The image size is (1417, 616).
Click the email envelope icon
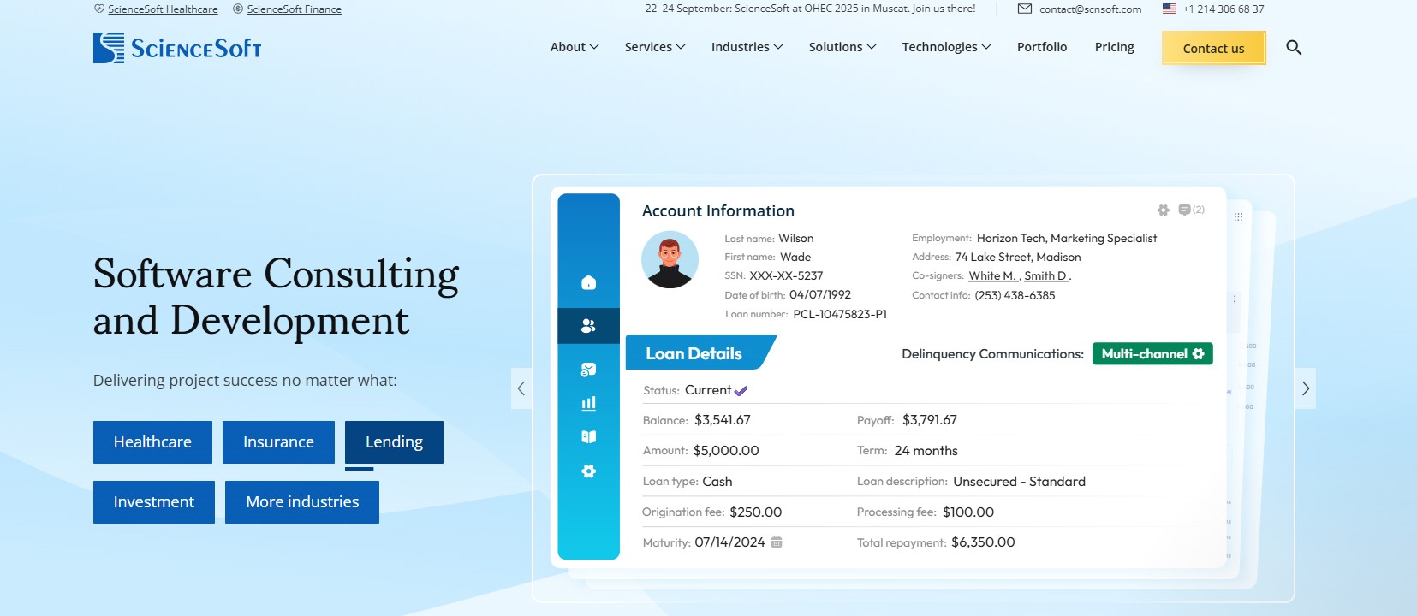[1024, 9]
